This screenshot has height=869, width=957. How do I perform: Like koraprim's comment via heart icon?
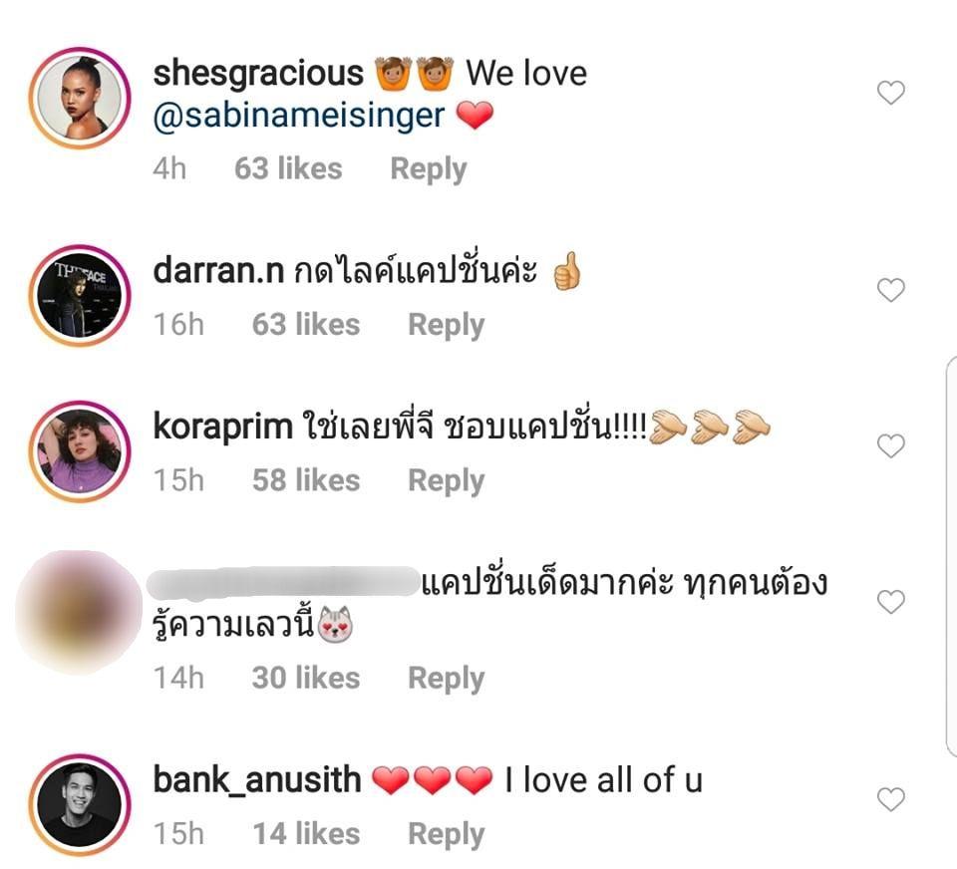[890, 445]
